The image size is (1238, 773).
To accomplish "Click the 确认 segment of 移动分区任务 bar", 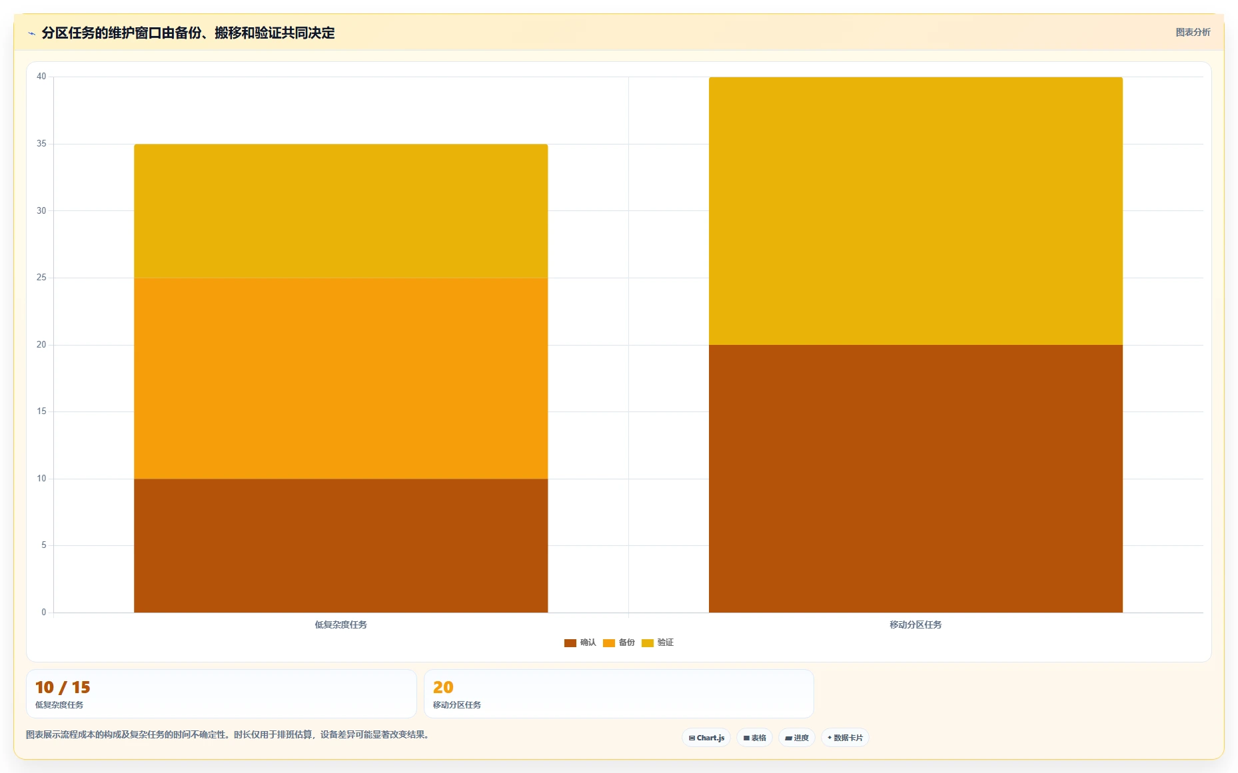I will [916, 479].
